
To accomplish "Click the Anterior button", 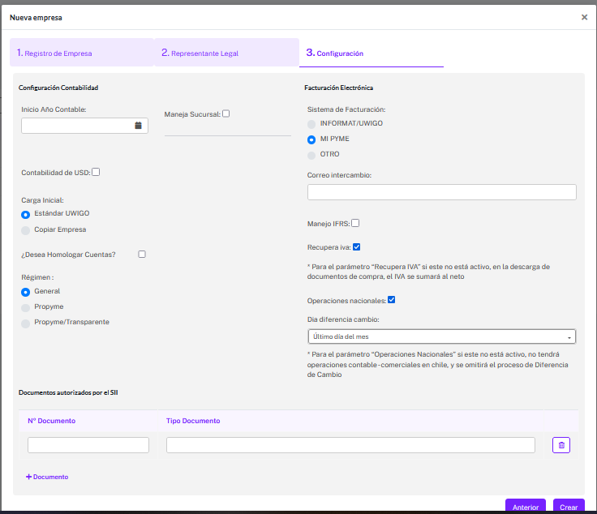I will (x=525, y=507).
